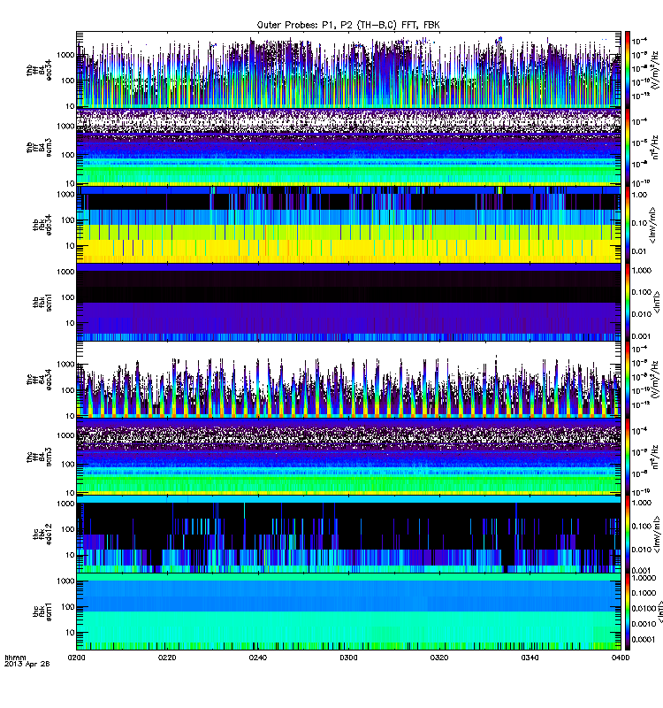The height and width of the screenshot is (708, 663).
Task: Click the 0240 time axis label
Action: click(x=257, y=658)
